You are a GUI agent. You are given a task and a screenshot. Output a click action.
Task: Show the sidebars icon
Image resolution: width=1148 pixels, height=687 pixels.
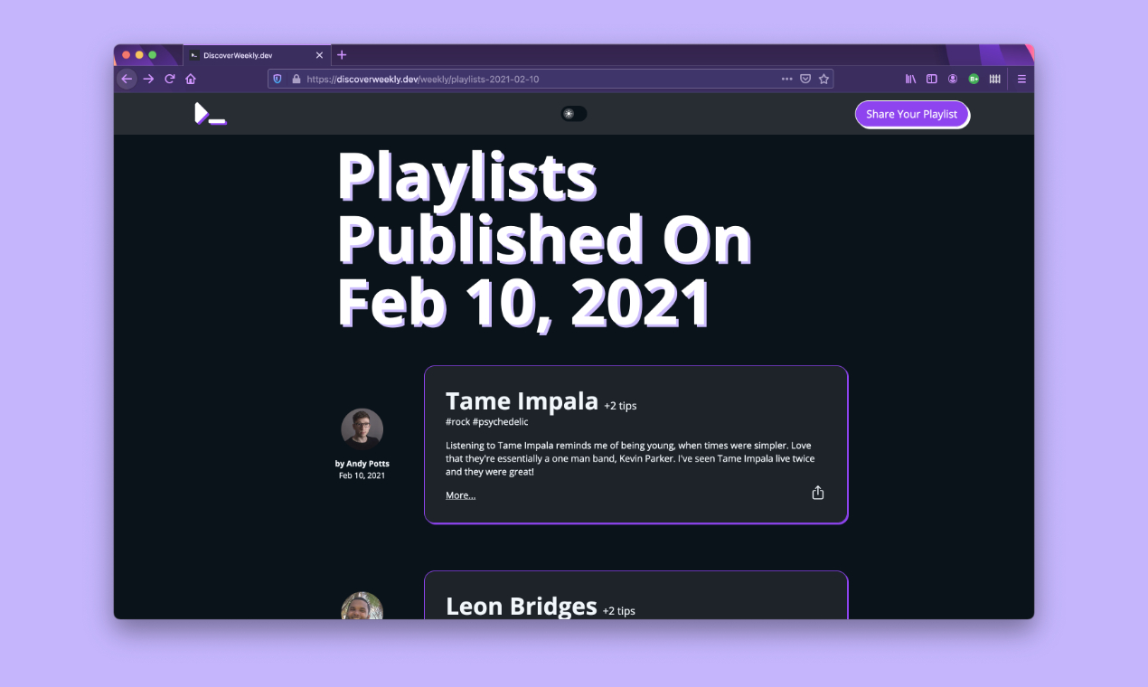click(x=932, y=79)
